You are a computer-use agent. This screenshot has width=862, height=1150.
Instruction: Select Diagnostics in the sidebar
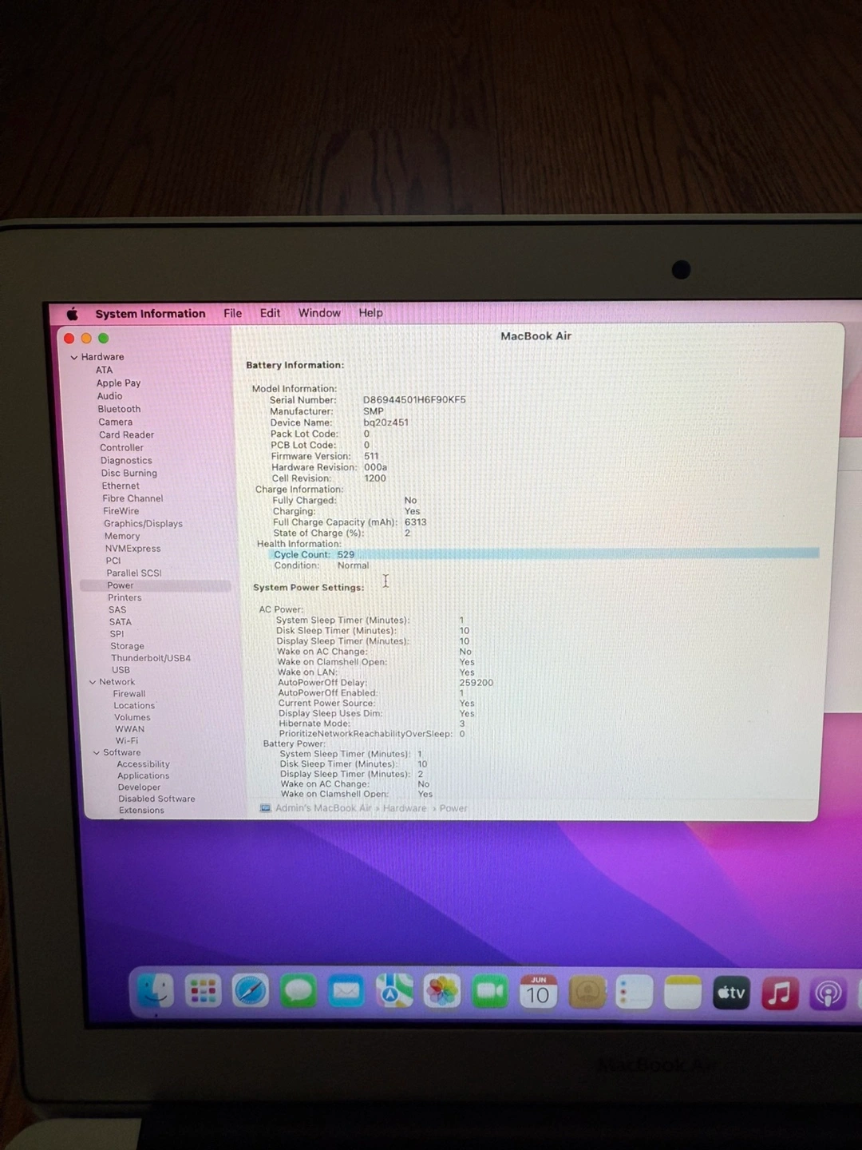[126, 460]
